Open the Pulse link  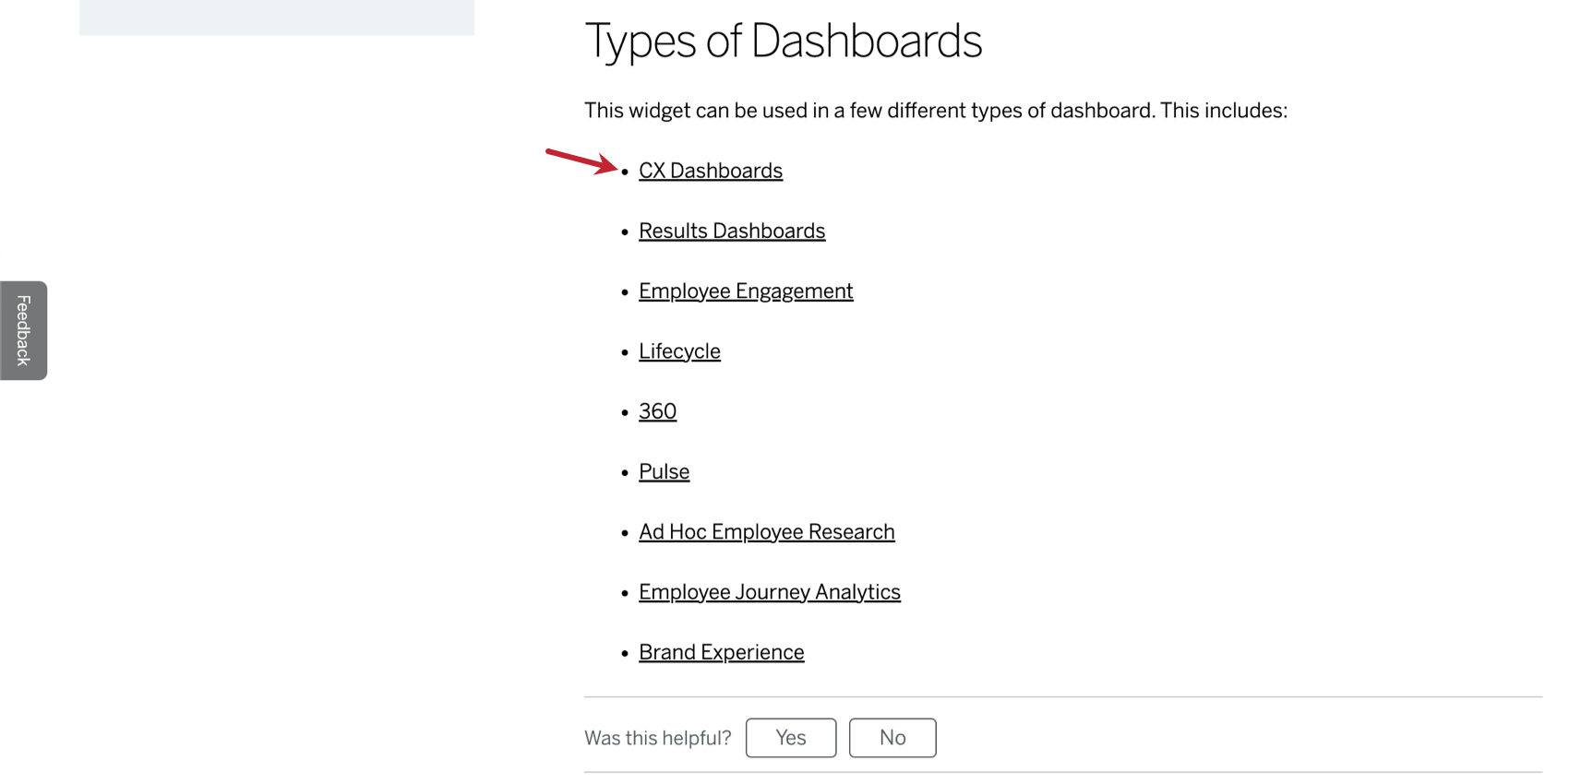663,471
